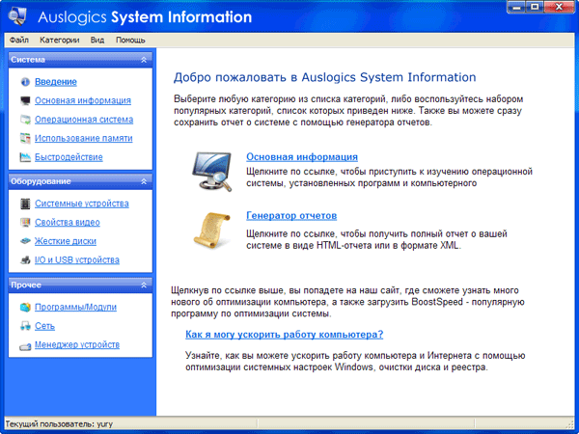
Task: Click the Текущий пользователь: yury status text
Action: (x=59, y=424)
